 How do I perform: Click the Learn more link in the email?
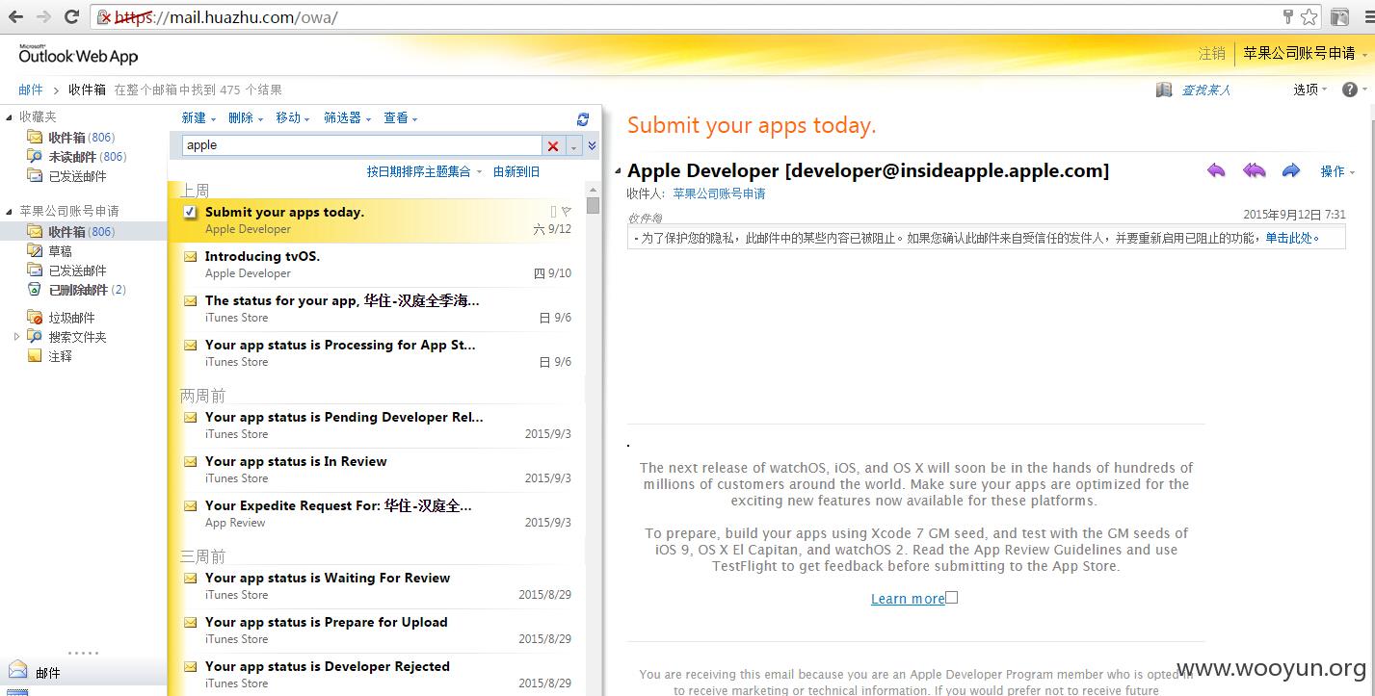[x=908, y=599]
